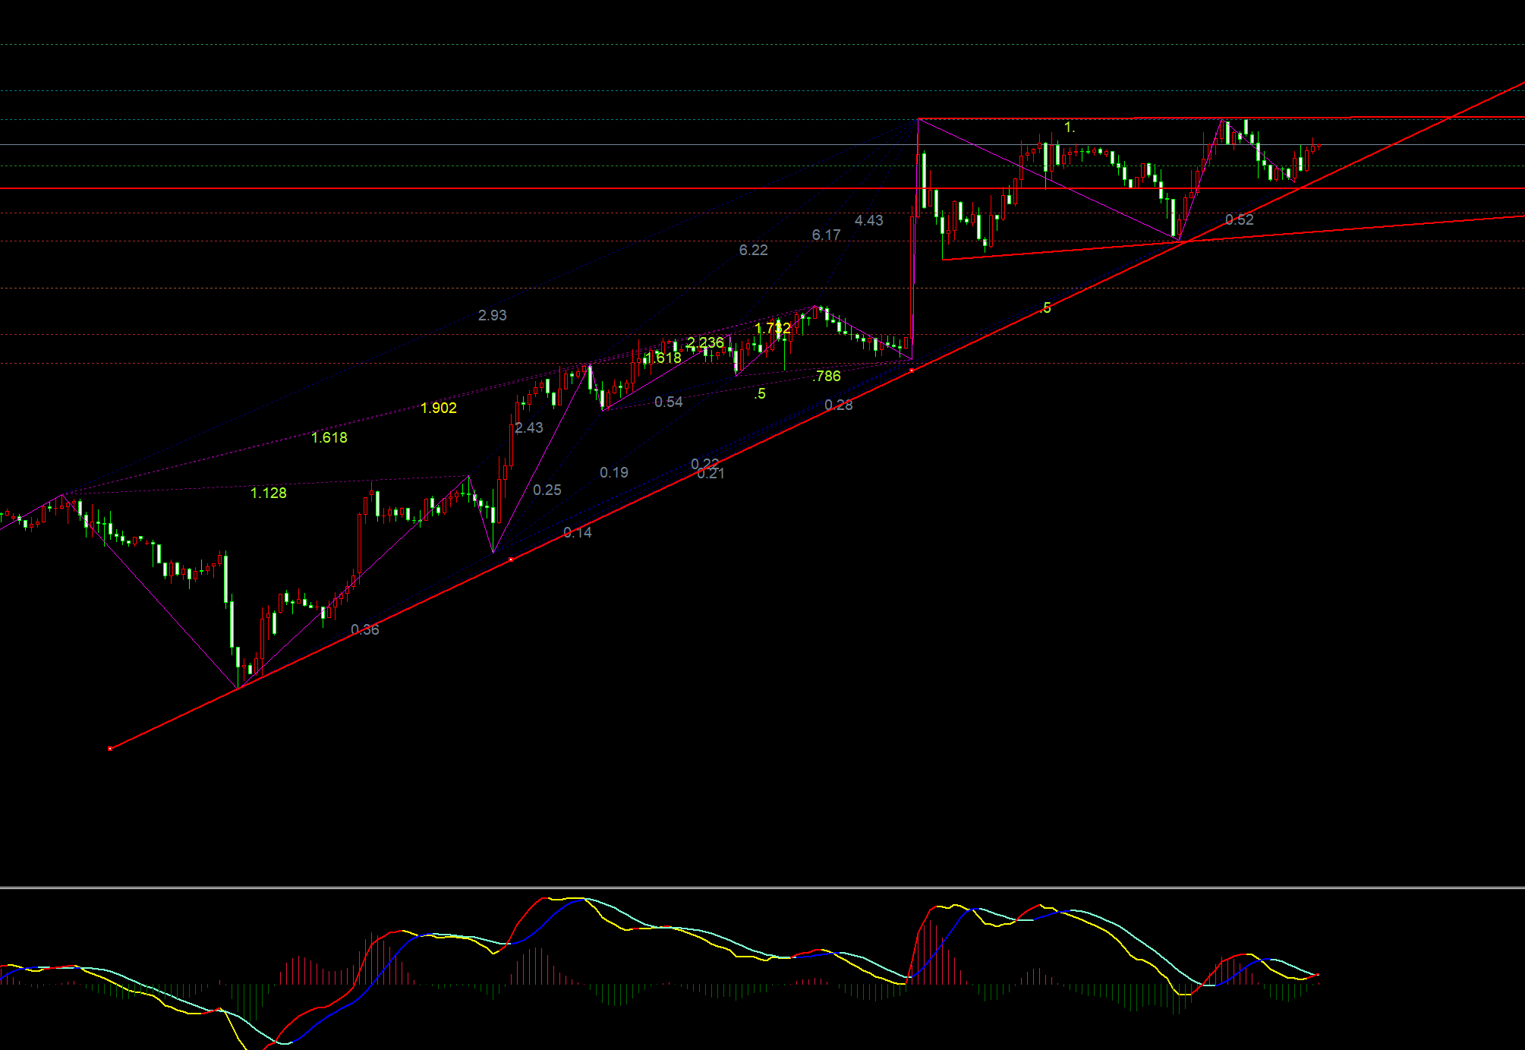Click the 6.17 projection label
The height and width of the screenshot is (1050, 1525).
coord(826,235)
